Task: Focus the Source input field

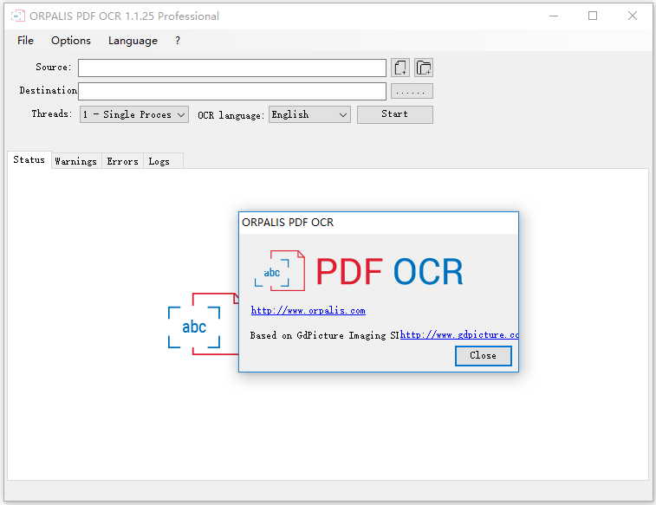Action: [231, 68]
